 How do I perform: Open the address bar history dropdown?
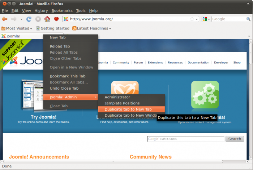click(x=197, y=19)
